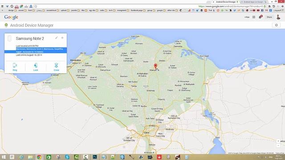285x160 pixels.
Task: Zoom in on the map
Action: 278,141
